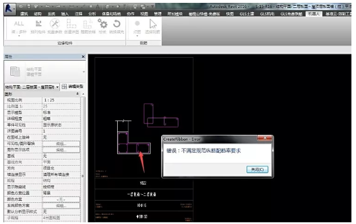356x224 pixels.
Task: Click the gears 校核 icon
Action: click(102, 23)
